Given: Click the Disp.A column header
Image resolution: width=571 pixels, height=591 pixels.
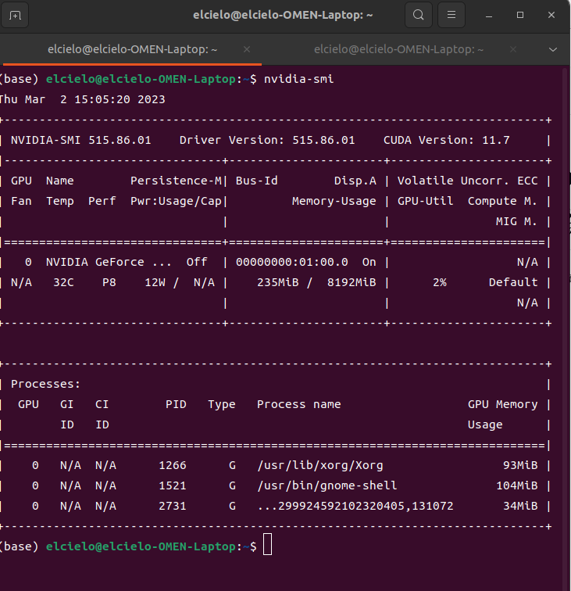Looking at the screenshot, I should (355, 181).
